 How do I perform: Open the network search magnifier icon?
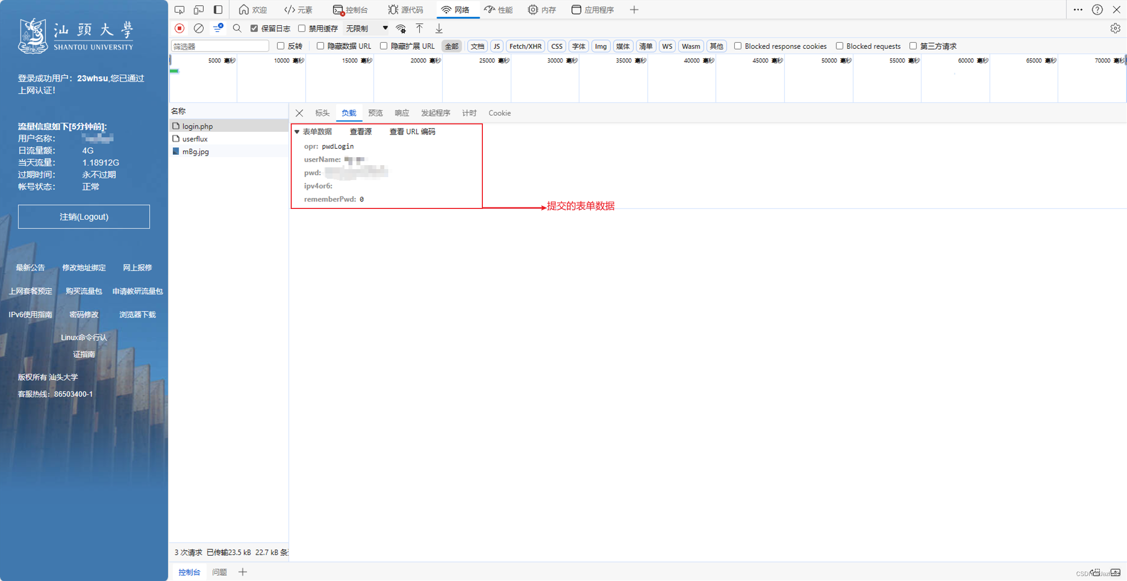237,28
